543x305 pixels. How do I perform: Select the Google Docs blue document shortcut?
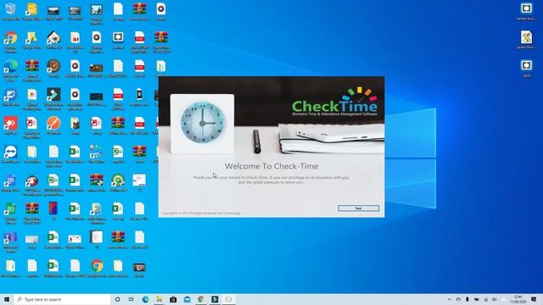[10, 180]
